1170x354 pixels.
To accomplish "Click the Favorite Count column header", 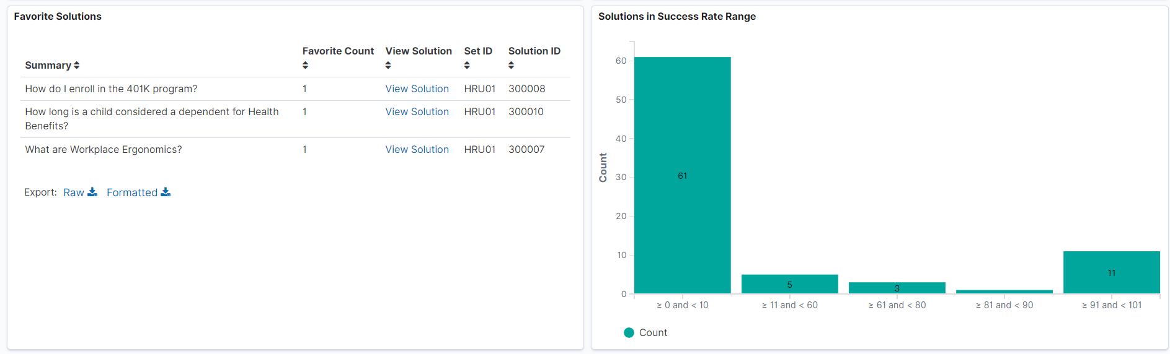I will point(338,51).
